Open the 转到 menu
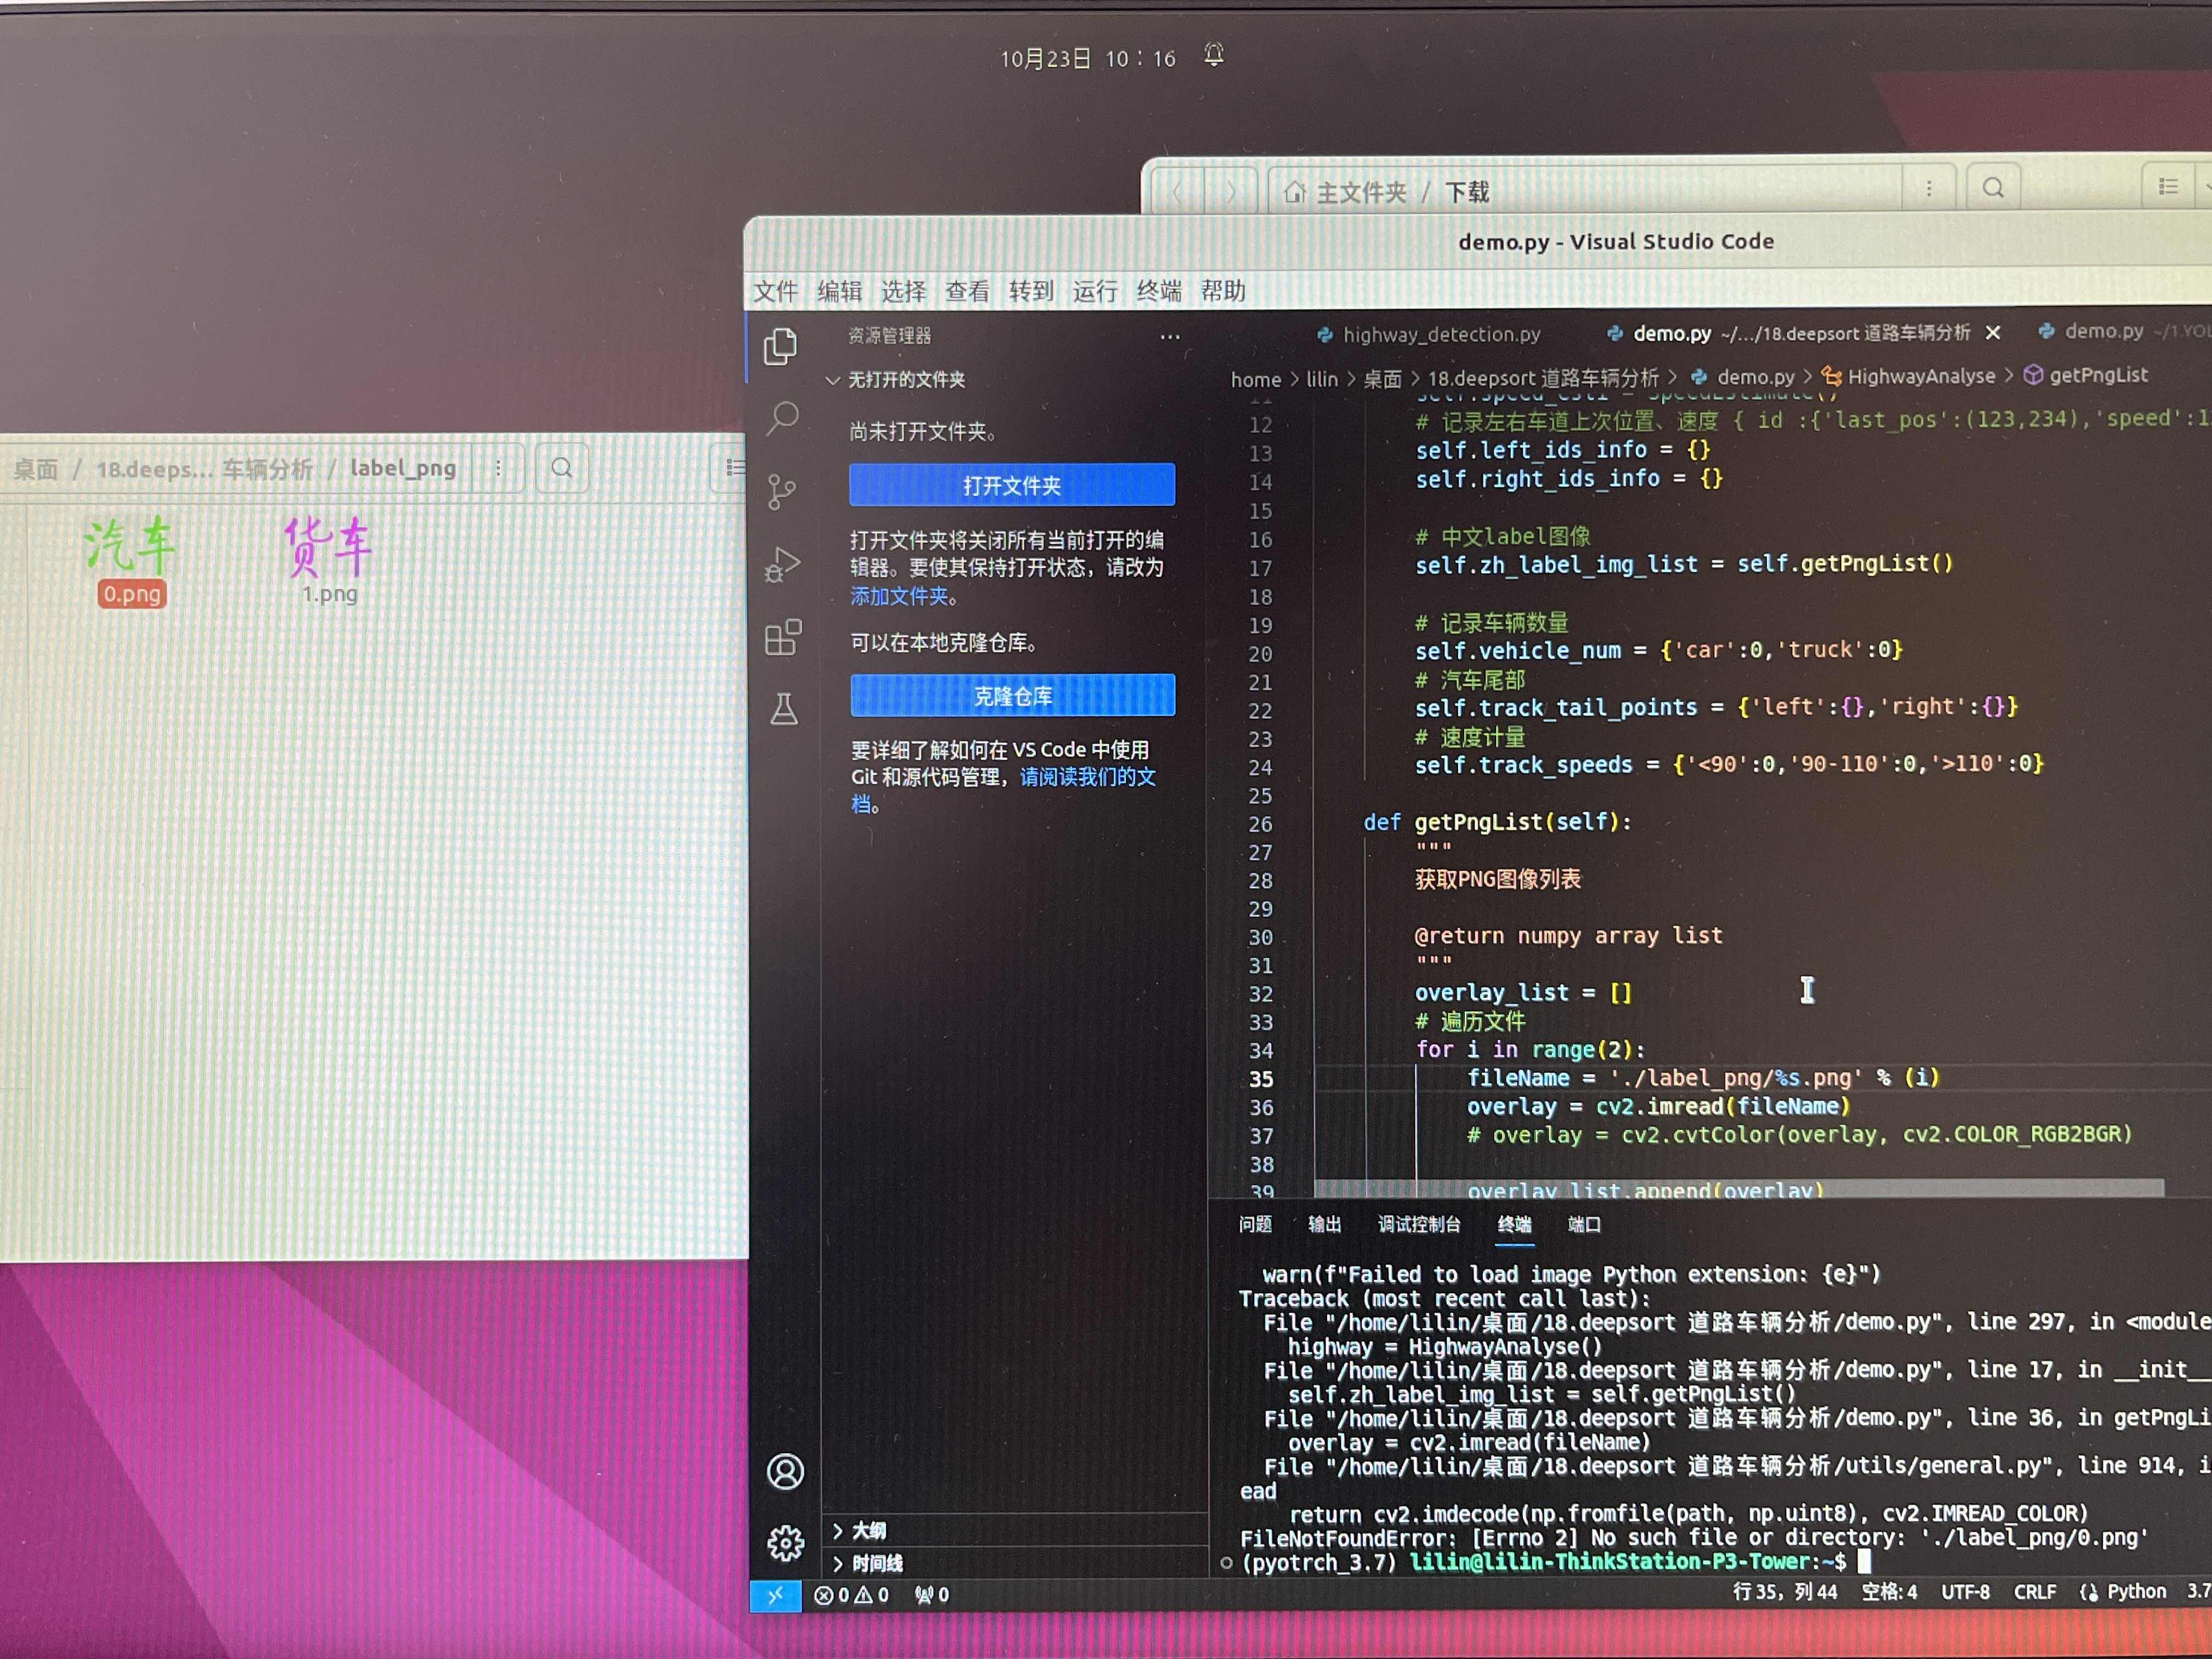 tap(1031, 291)
